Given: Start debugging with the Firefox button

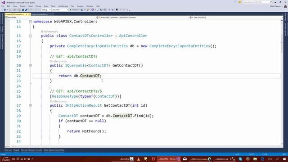Looking at the screenshot, I should [x=74, y=10].
